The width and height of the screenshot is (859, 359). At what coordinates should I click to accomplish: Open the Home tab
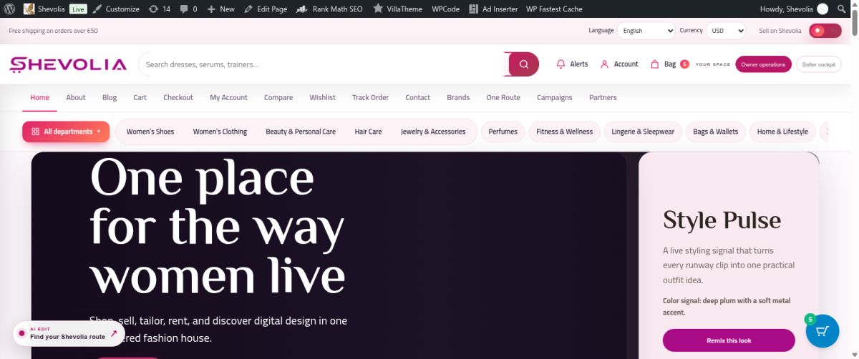pyautogui.click(x=40, y=97)
